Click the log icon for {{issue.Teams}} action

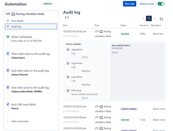pyautogui.click(x=8, y=71)
